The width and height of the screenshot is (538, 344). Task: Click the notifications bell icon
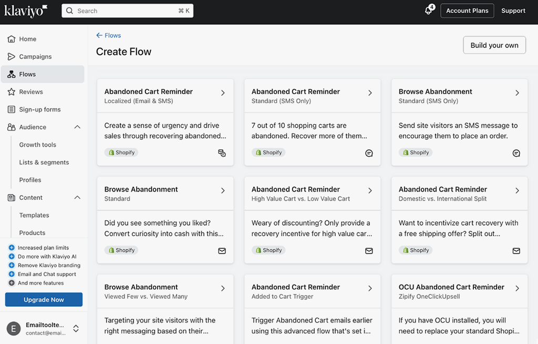[428, 11]
